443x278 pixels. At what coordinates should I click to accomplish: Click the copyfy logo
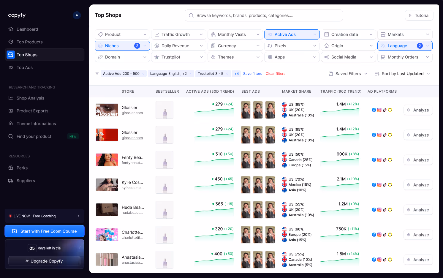click(17, 15)
